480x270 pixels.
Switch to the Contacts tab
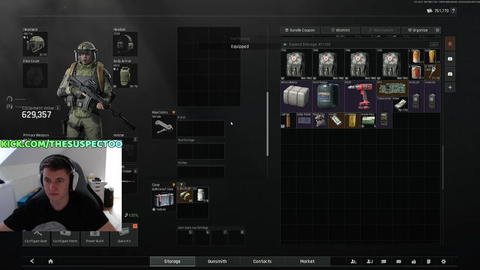pyautogui.click(x=262, y=261)
